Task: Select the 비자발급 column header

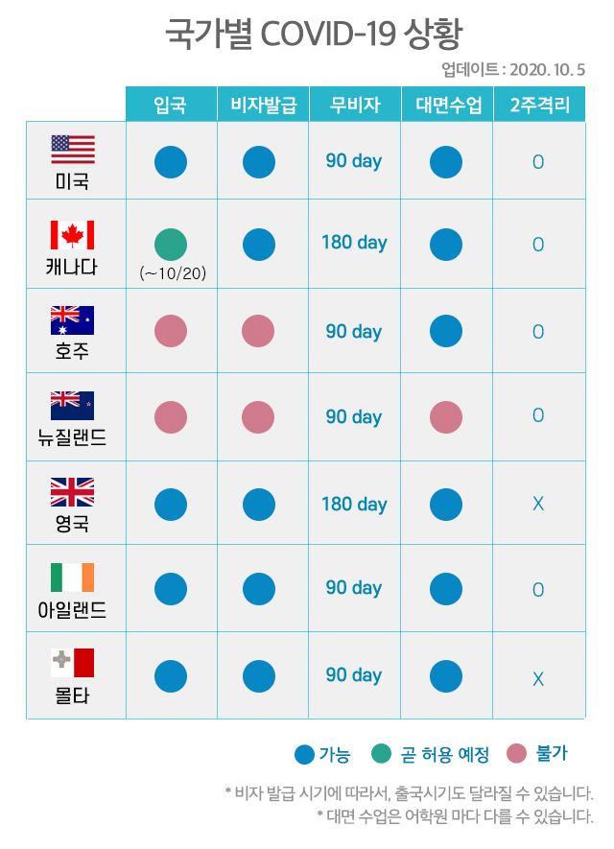Action: (x=263, y=104)
